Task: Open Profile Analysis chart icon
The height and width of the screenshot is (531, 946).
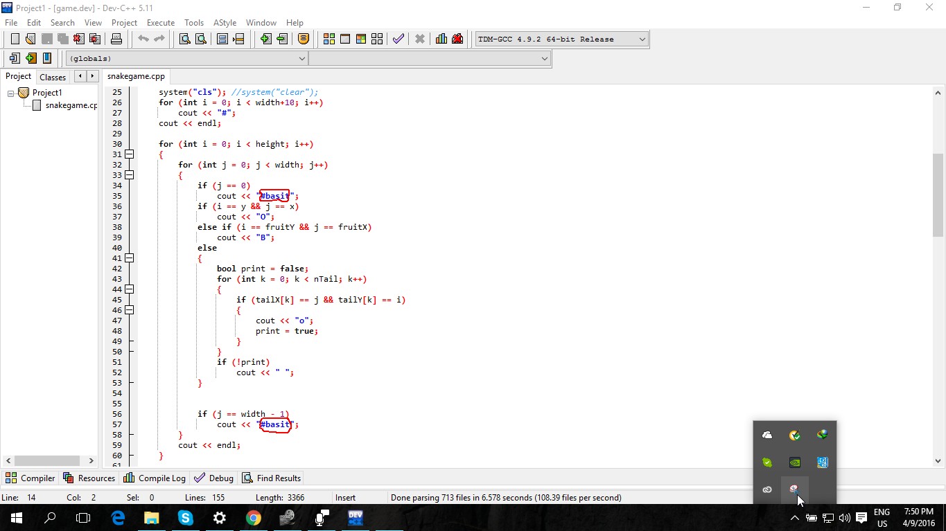Action: coord(441,39)
